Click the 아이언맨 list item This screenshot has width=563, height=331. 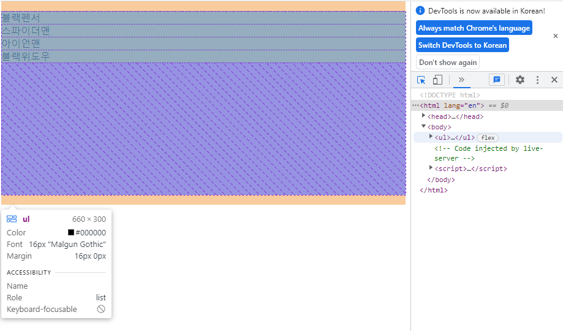[x=203, y=44]
